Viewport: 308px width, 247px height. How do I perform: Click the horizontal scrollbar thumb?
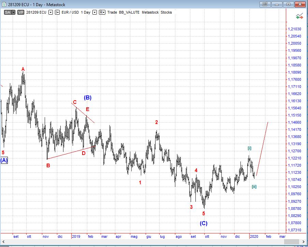pos(292,242)
